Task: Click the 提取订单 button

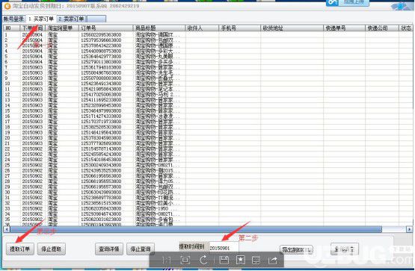Action: 20,249
